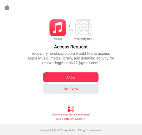Click the receiptify.herokuapp.com domain in description
The image size is (142, 135).
pos(53,54)
